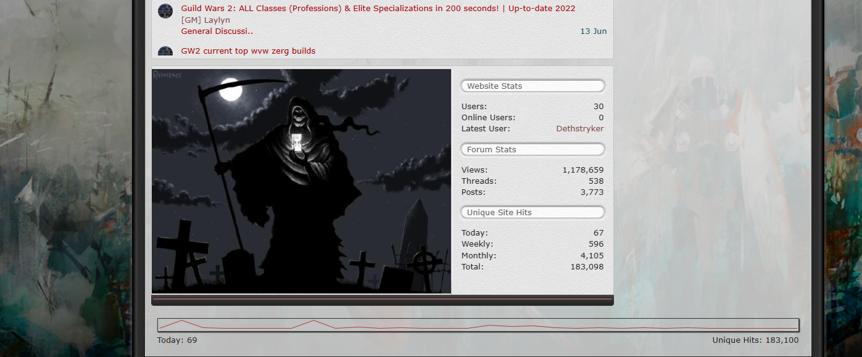Select the Website Stats header
862x357 pixels.
(x=533, y=86)
